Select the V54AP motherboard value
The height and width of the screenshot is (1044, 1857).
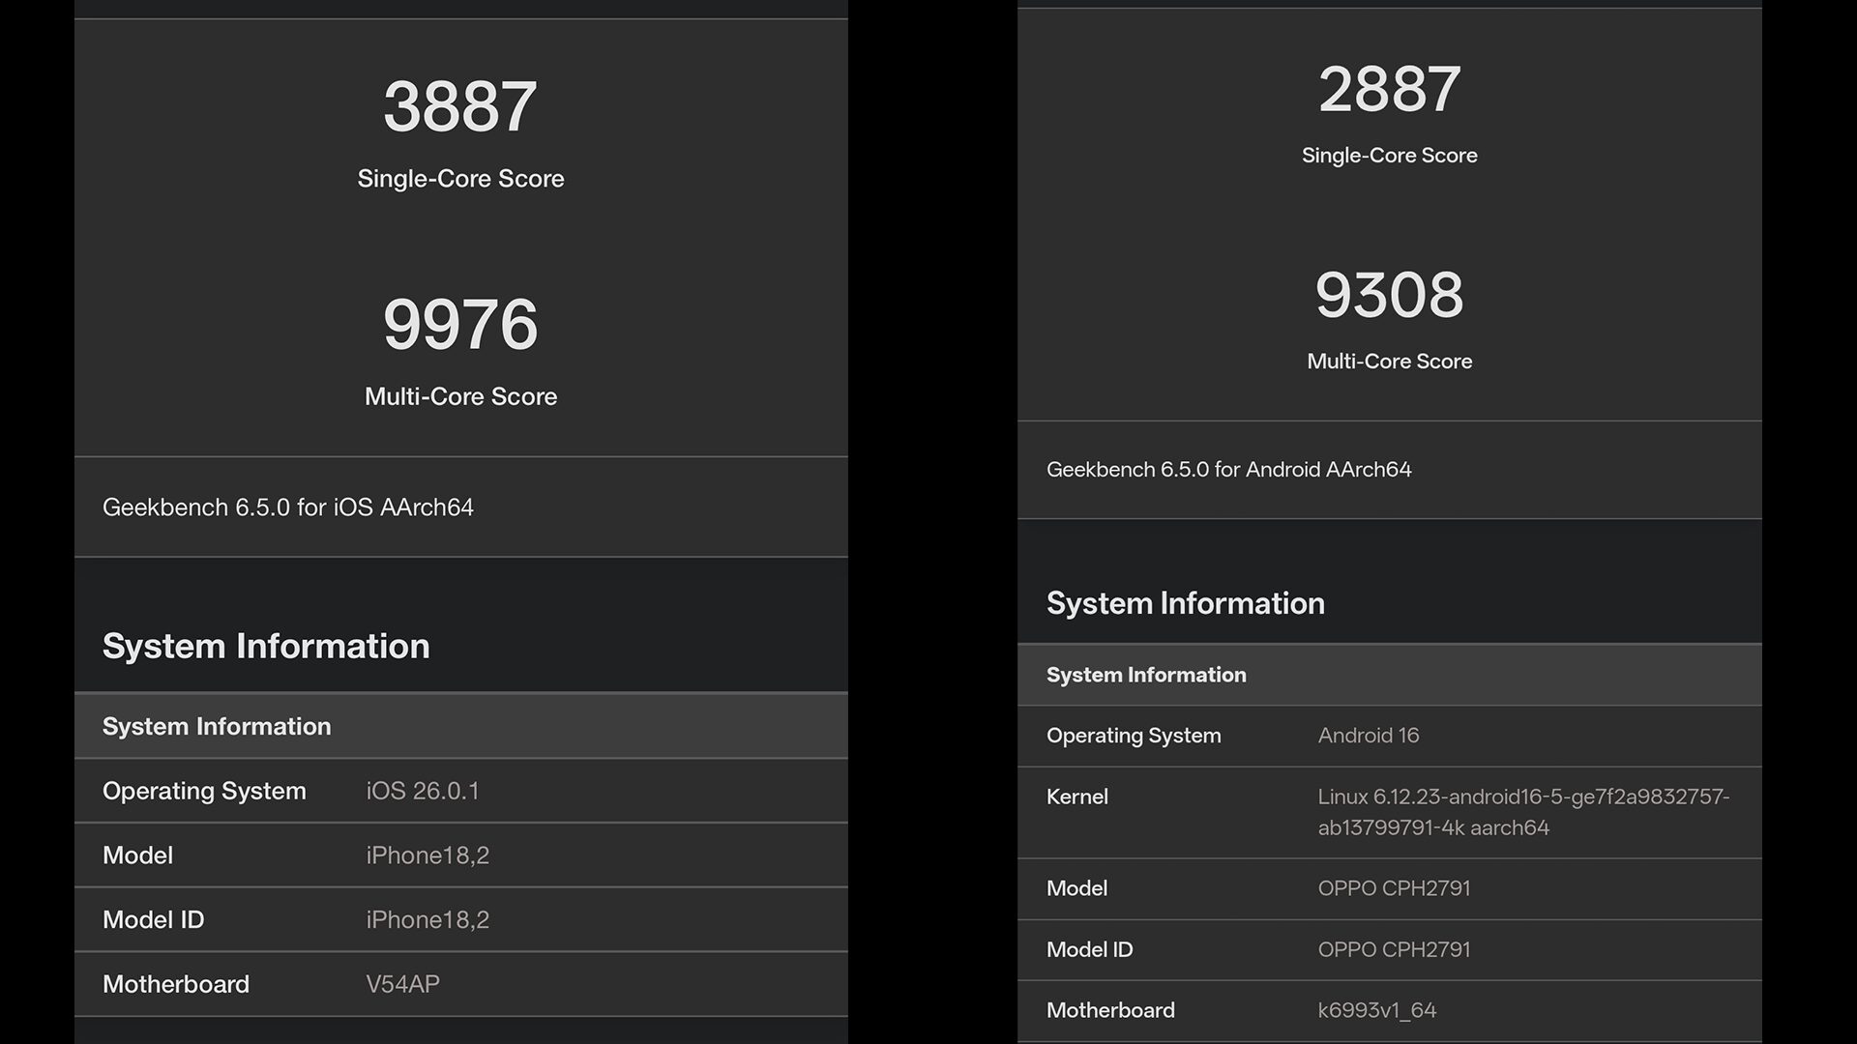402,984
